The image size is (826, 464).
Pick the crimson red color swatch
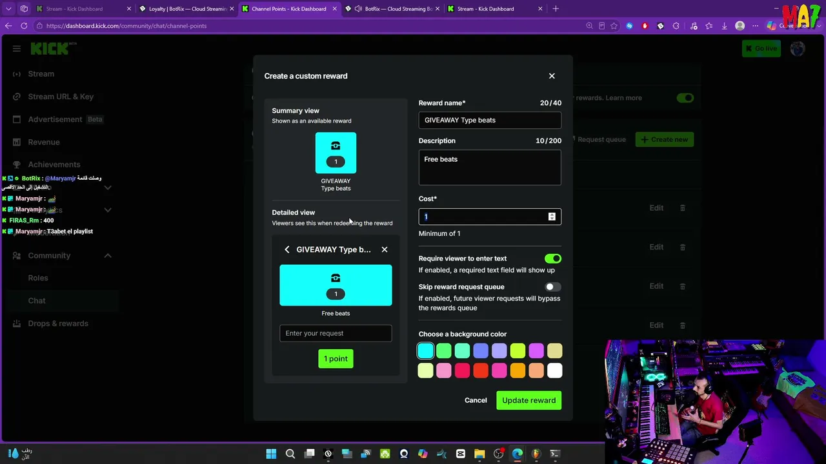(x=462, y=371)
